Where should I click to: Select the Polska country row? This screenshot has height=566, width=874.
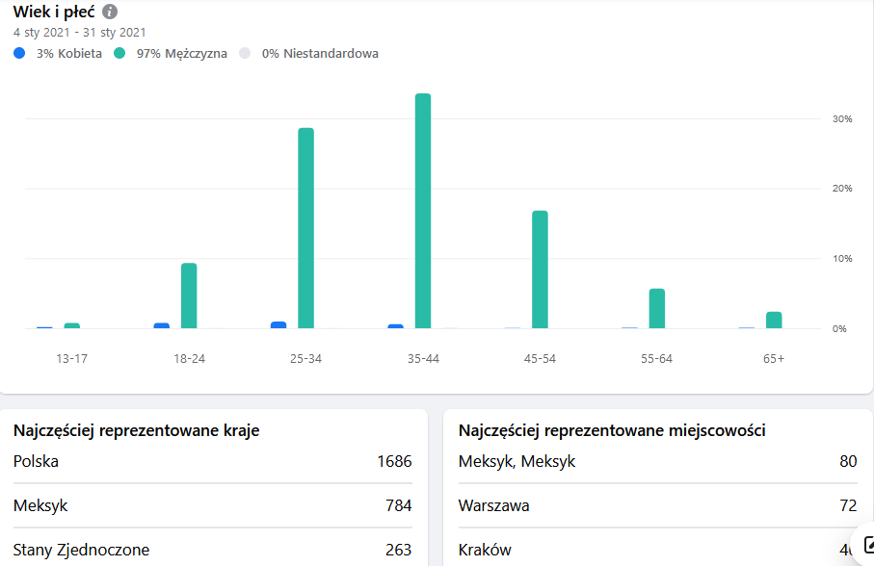click(212, 462)
